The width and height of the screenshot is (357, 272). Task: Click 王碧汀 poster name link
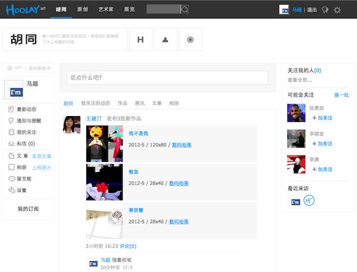(94, 118)
